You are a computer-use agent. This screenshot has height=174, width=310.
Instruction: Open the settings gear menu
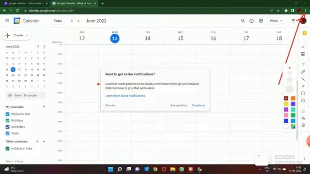[261, 21]
